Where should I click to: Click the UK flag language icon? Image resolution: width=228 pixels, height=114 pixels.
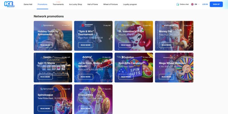tap(192, 4)
